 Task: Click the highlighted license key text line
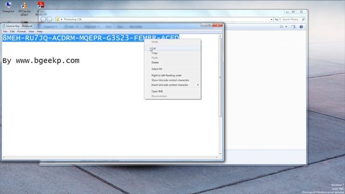coord(91,38)
